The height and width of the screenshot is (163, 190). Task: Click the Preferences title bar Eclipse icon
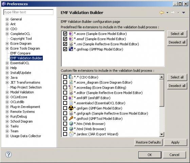pyautogui.click(x=4, y=4)
